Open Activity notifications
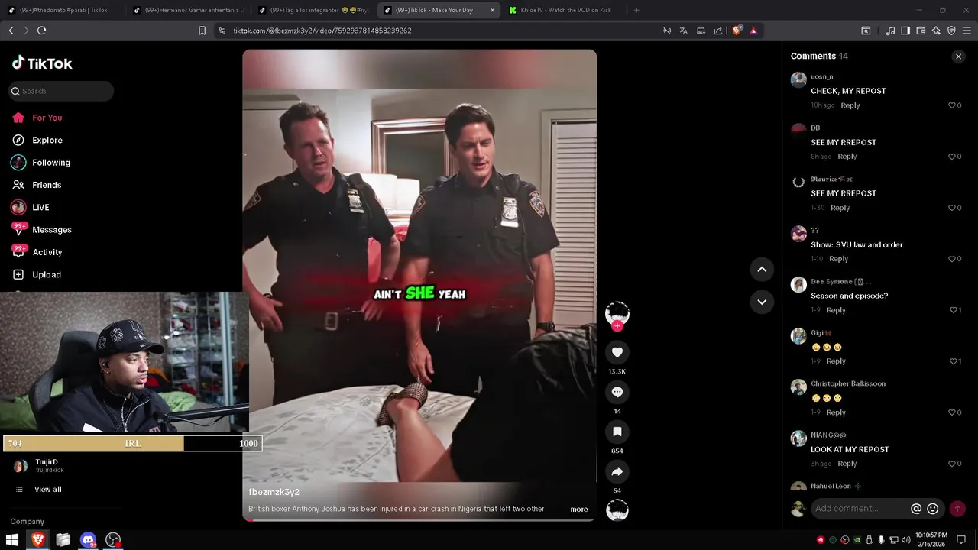This screenshot has width=978, height=550. pyautogui.click(x=47, y=252)
